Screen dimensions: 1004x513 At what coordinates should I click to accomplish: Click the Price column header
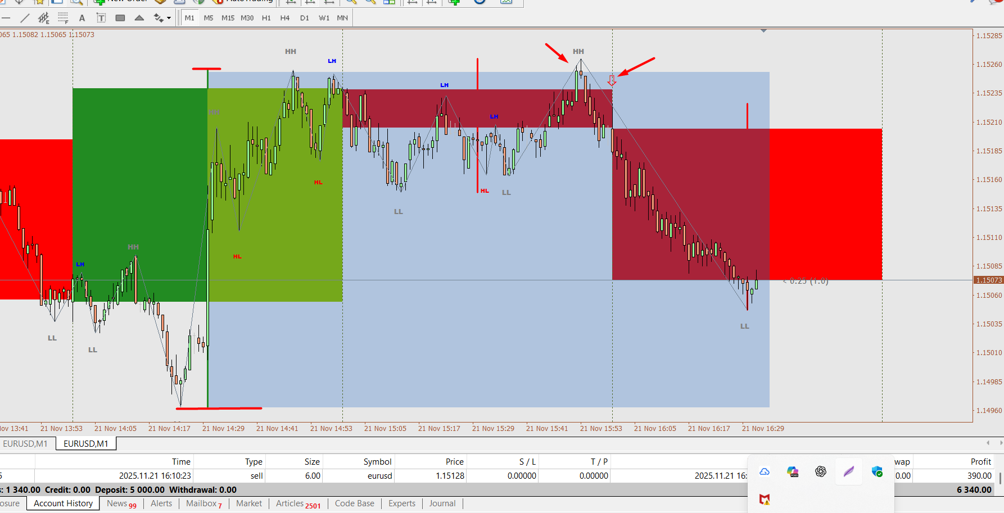[x=430, y=461]
